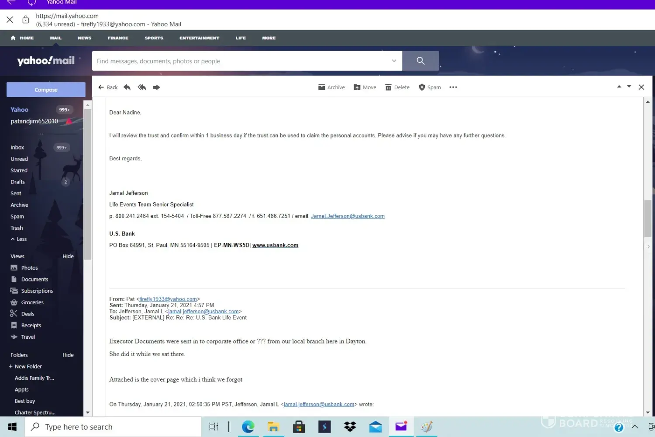The height and width of the screenshot is (437, 655).
Task: Select the patandjim652010 account
Action: point(34,121)
